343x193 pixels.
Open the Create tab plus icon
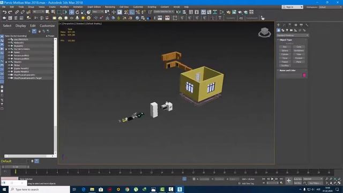tap(279, 25)
